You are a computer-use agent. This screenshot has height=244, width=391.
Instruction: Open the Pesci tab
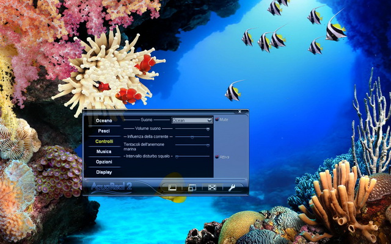(104, 131)
